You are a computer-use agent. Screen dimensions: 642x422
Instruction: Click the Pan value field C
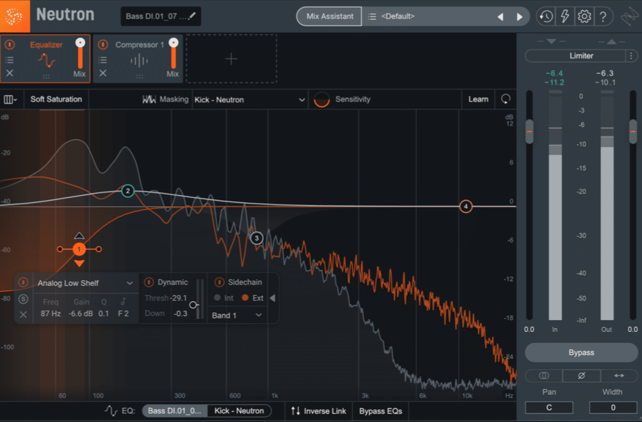tap(549, 407)
